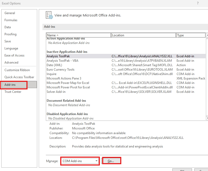The height and width of the screenshot is (171, 208).
Task: Select Euro Currency Tools add-in
Action: click(x=126, y=70)
